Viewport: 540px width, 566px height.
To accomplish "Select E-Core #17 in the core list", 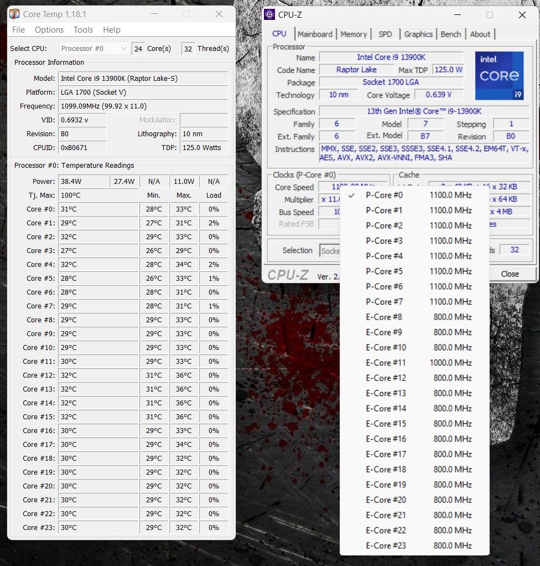I will tap(414, 454).
